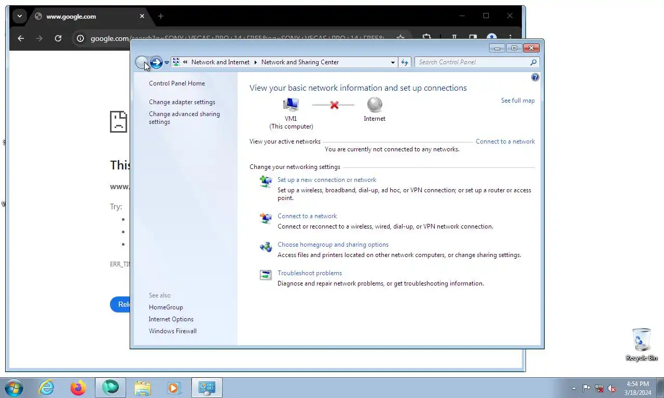Show hidden system tray icons
Viewport: 664px width, 398px height.
coord(574,388)
